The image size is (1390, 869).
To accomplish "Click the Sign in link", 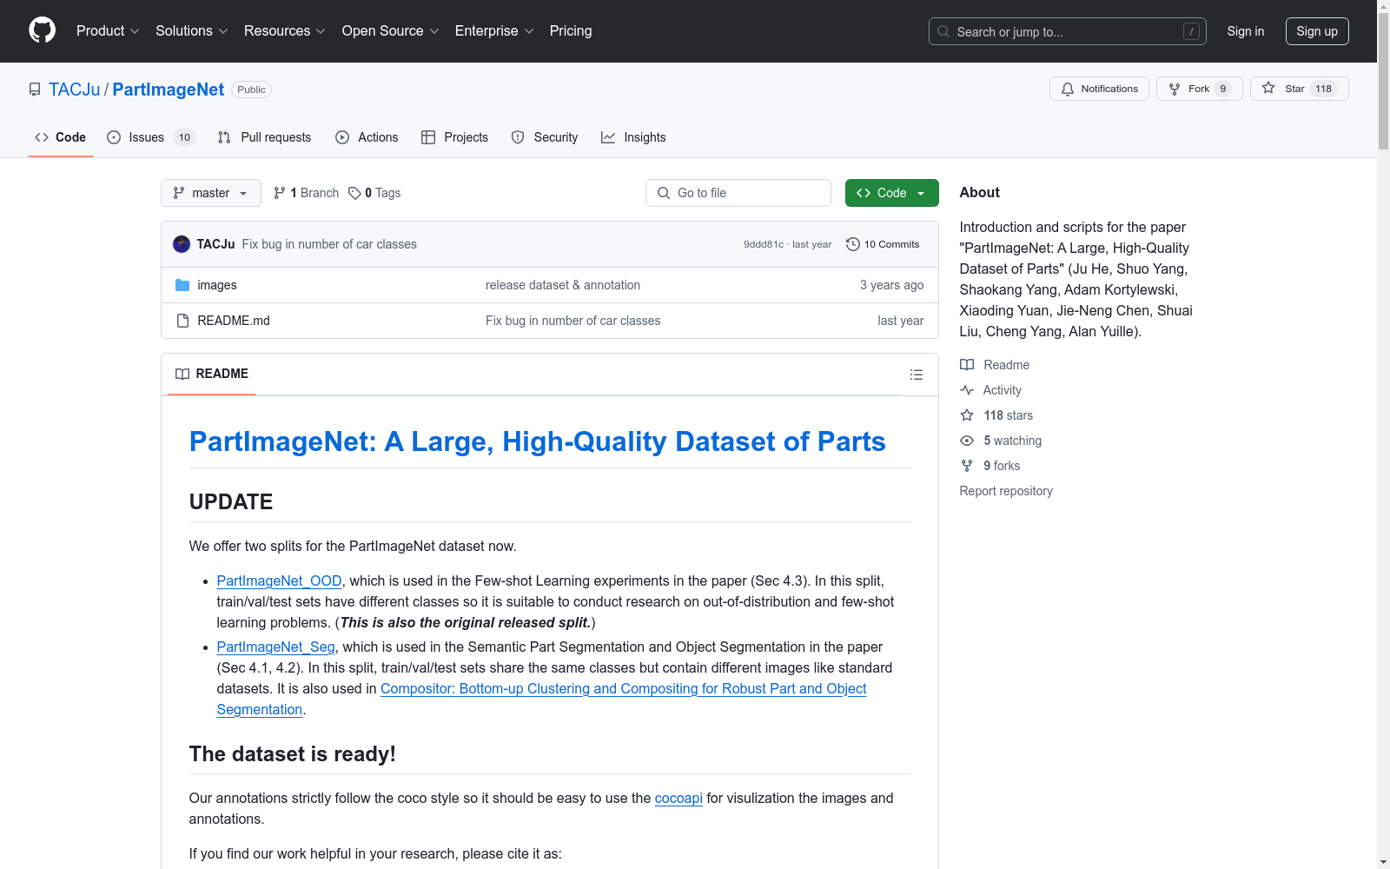I will coord(1246,31).
